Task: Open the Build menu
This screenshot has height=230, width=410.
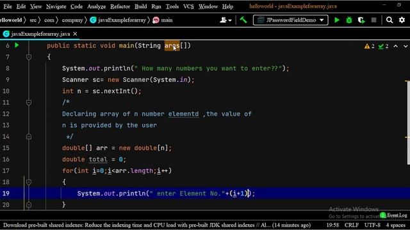Action: pos(141,6)
